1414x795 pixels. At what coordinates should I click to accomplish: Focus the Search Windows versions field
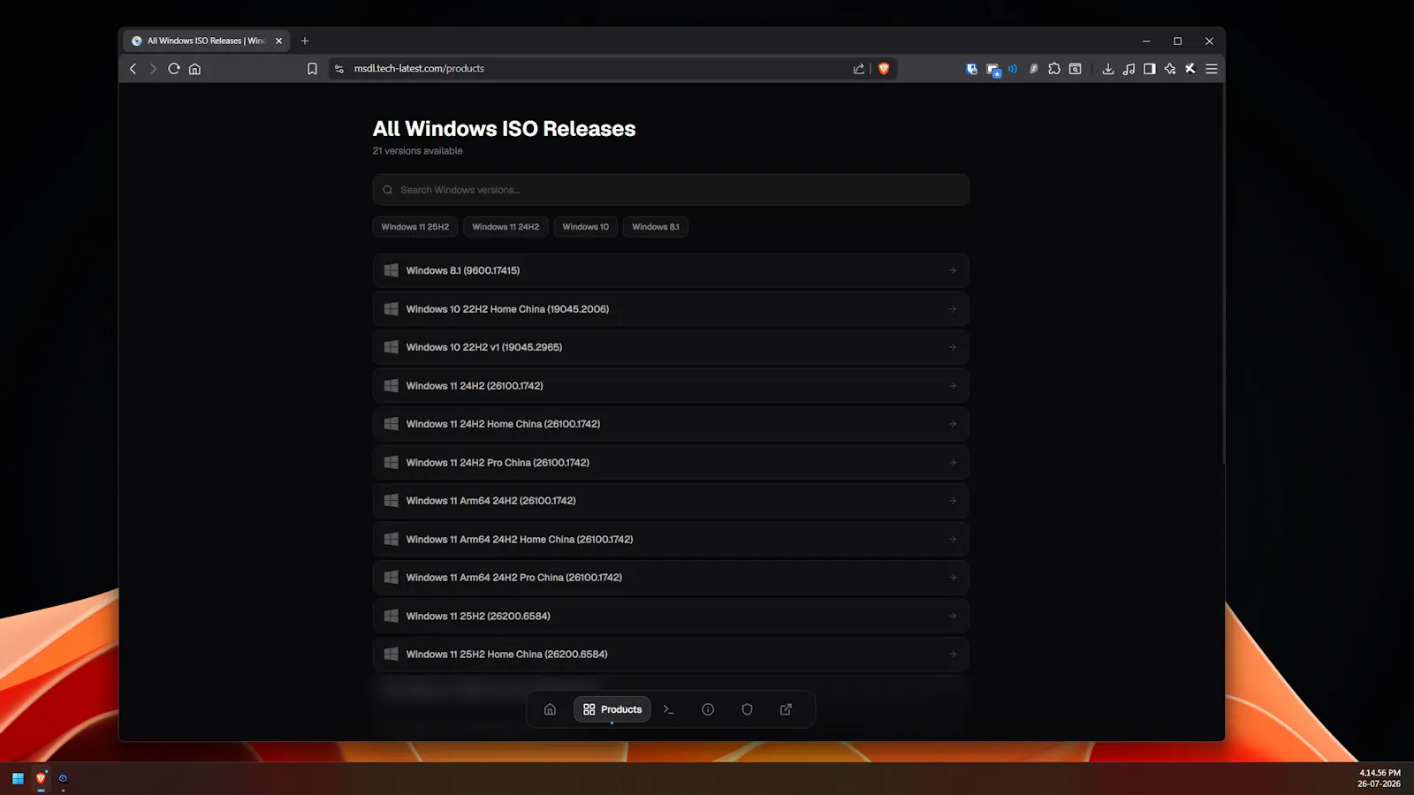click(671, 190)
